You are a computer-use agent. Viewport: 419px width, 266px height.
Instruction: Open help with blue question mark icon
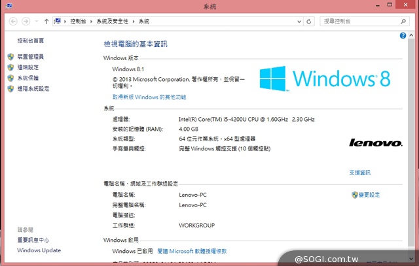click(x=403, y=35)
